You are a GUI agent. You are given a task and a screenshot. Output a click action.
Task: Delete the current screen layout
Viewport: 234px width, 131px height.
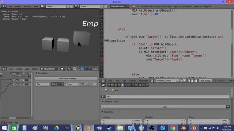tap(72, 7)
